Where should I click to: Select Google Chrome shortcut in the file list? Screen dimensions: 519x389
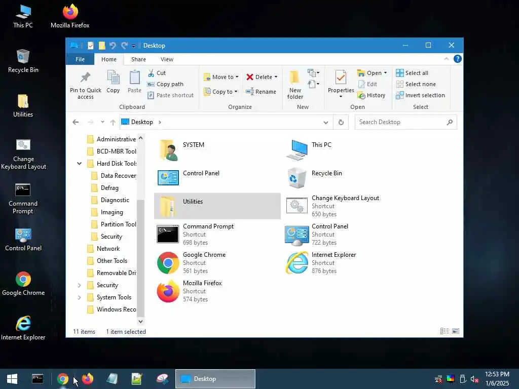point(217,263)
